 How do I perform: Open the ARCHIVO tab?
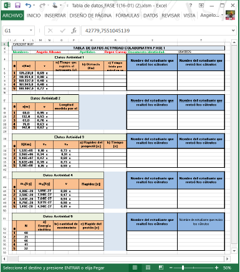point(12,16)
